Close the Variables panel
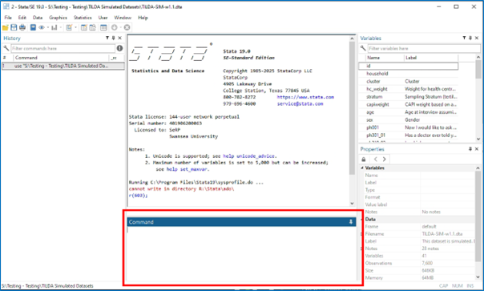 pyautogui.click(x=477, y=38)
